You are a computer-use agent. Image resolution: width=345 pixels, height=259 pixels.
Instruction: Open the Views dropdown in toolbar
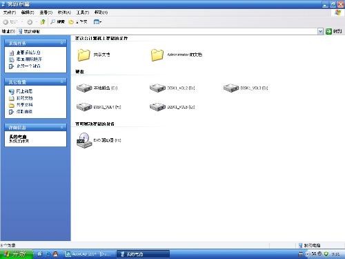click(97, 22)
